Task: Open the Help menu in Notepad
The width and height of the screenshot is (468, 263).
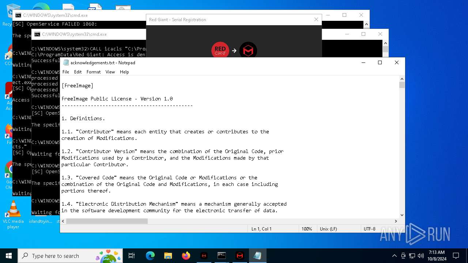Action: pyautogui.click(x=124, y=72)
